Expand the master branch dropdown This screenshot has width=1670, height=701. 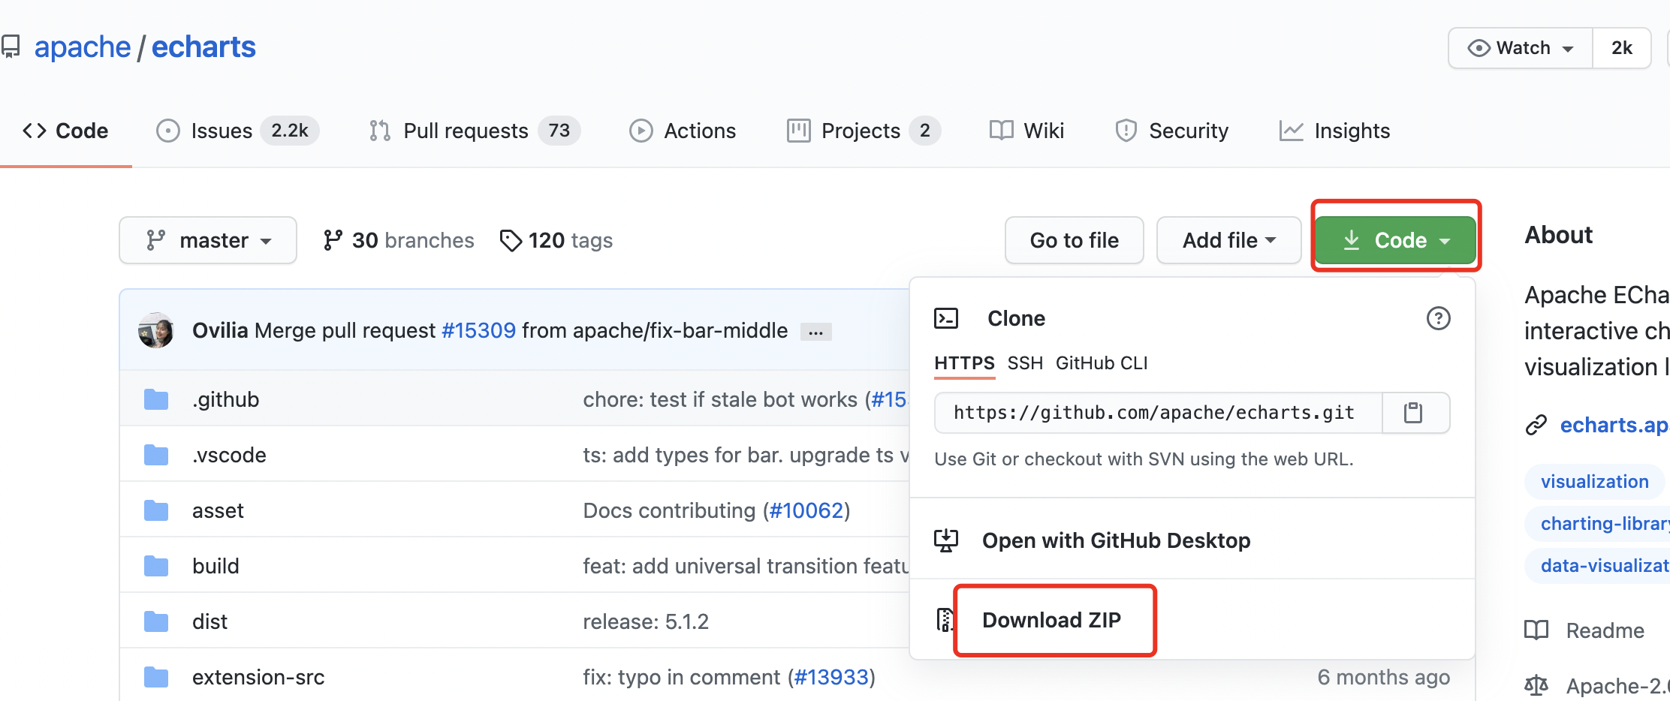208,240
